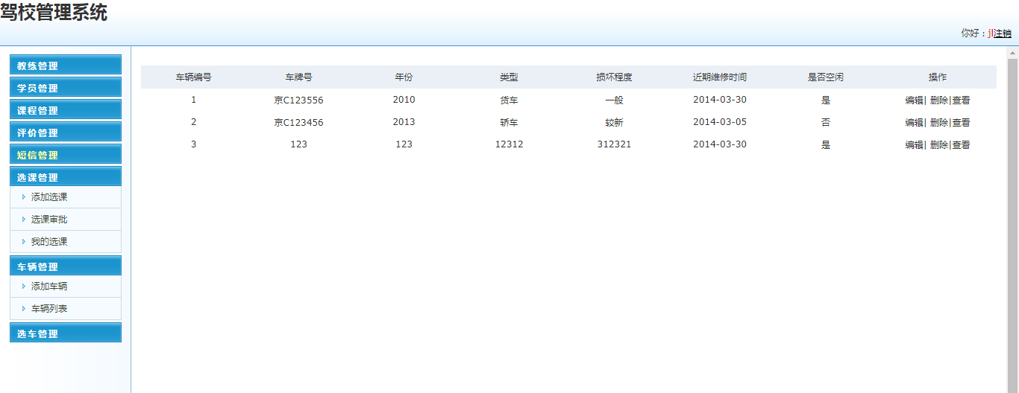Click arrow bullet beside 添加选课
This screenshot has height=393, width=1019.
(24, 197)
